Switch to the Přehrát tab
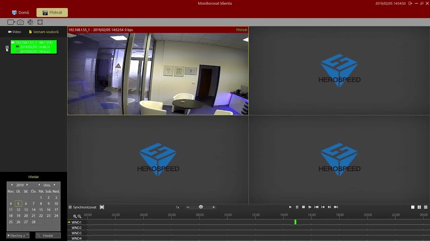Image resolution: width=430 pixels, height=241 pixels. (52, 12)
